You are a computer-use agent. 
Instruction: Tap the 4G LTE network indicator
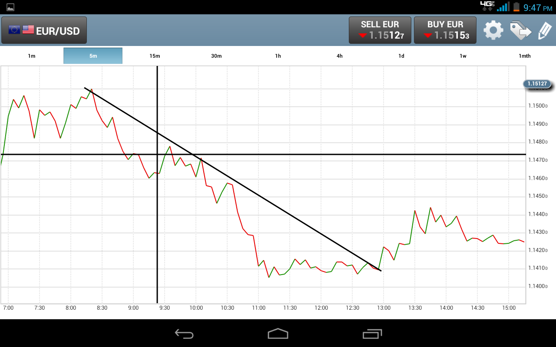[487, 6]
